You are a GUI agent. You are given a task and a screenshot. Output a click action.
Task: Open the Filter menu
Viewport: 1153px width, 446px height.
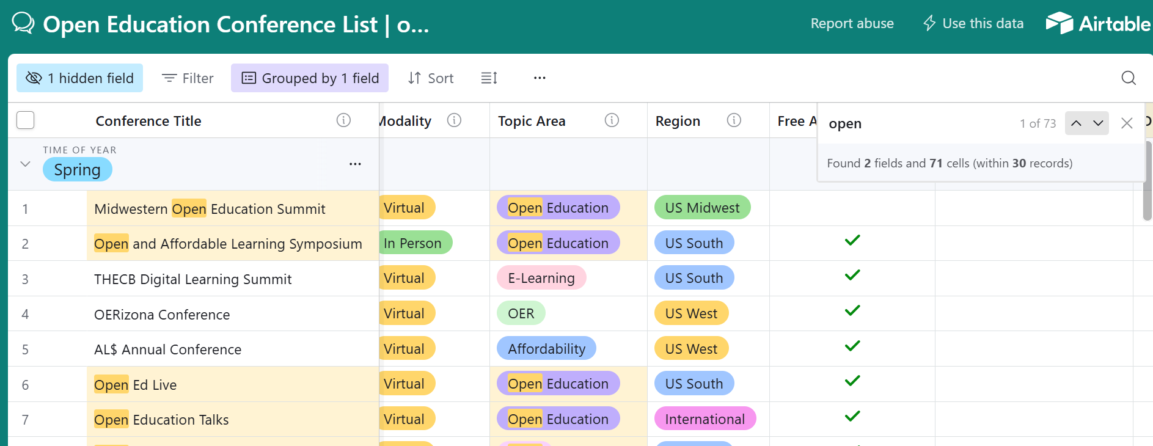tap(188, 78)
